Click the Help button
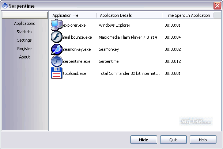This screenshot has height=149, width=223. [203, 140]
